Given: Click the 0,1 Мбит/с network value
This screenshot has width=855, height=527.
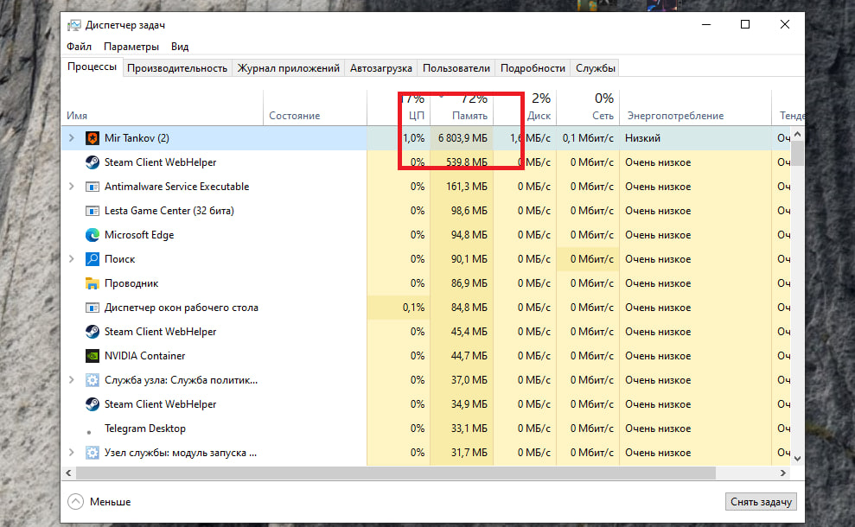Looking at the screenshot, I should coord(588,138).
